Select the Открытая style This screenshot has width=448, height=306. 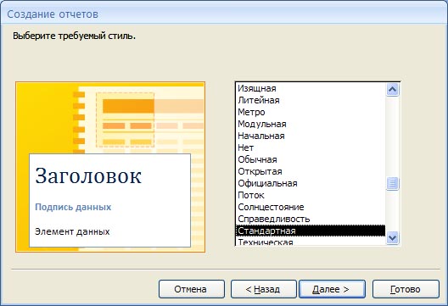(311, 171)
